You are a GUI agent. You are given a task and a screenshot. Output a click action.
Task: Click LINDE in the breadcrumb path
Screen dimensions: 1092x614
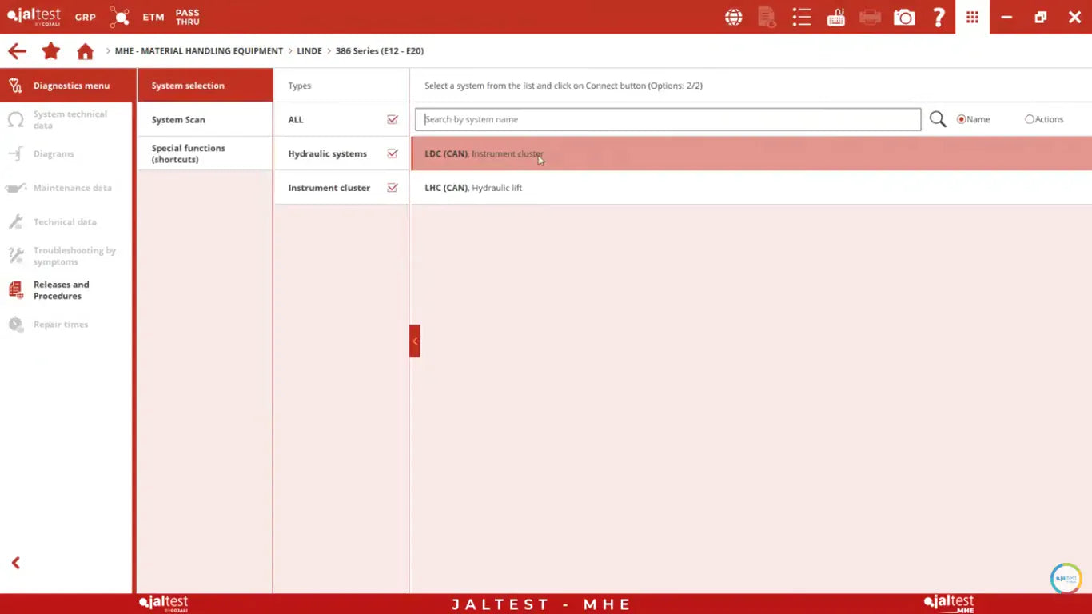(309, 50)
